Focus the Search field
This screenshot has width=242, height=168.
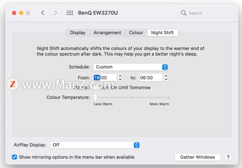pyautogui.click(x=206, y=13)
